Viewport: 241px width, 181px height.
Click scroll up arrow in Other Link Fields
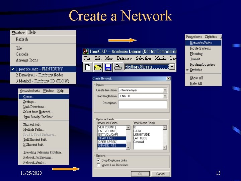coord(128,127)
